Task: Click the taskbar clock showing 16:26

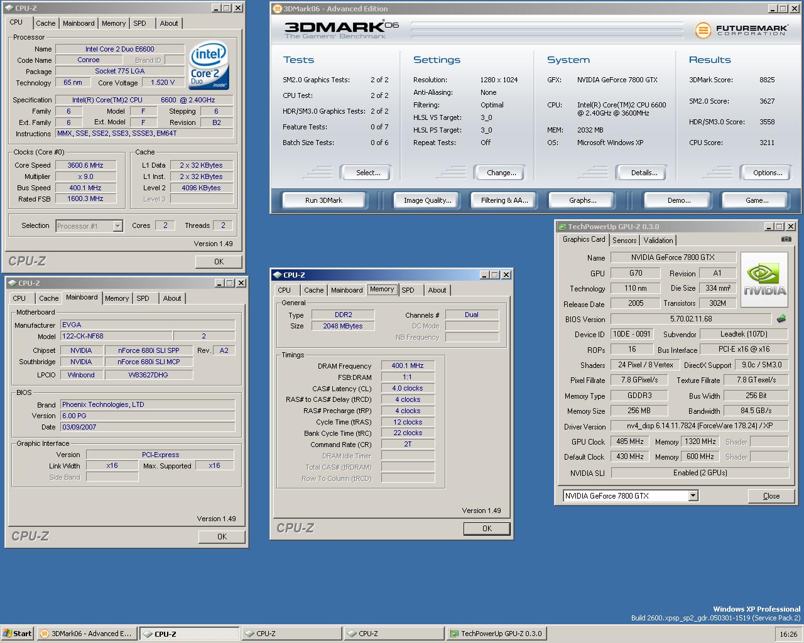Action: pyautogui.click(x=788, y=634)
